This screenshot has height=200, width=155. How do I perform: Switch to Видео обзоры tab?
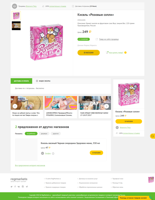[43, 81]
